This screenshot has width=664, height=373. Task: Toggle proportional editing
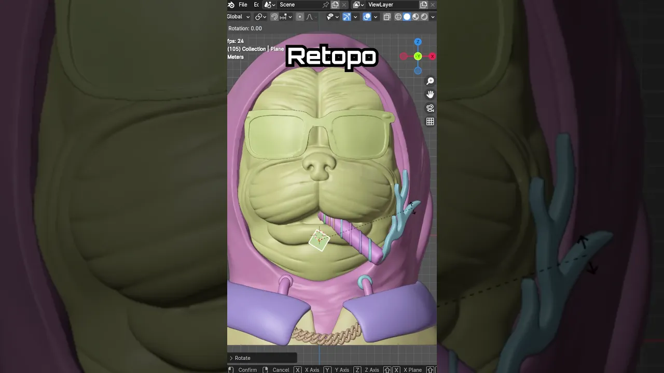click(x=300, y=17)
